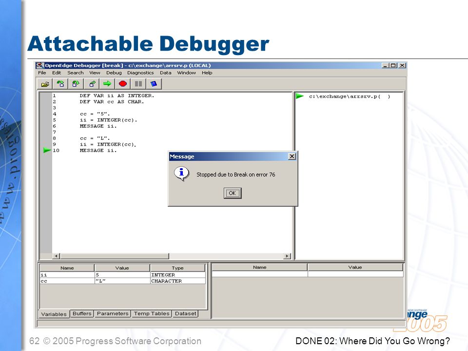Click the Step Over toolbar icon
The width and height of the screenshot is (468, 351).
(x=76, y=84)
